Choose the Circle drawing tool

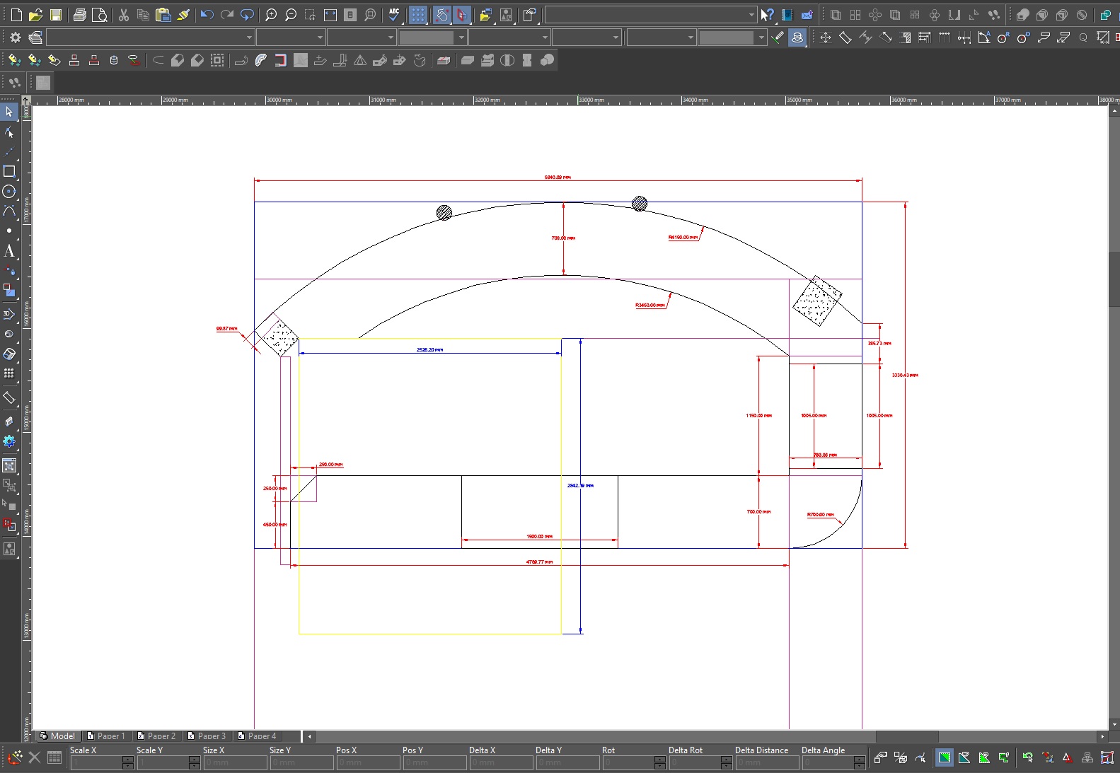click(9, 191)
